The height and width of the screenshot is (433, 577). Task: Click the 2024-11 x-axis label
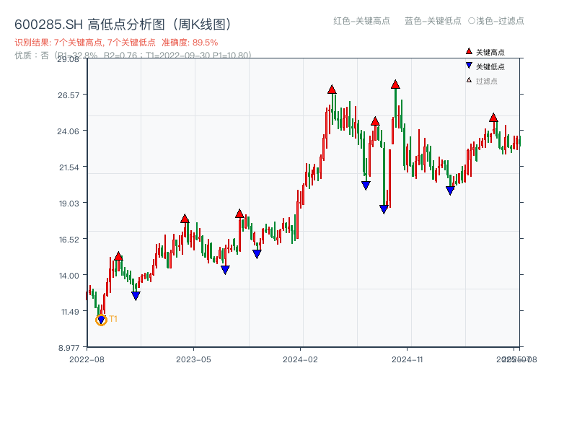(407, 359)
